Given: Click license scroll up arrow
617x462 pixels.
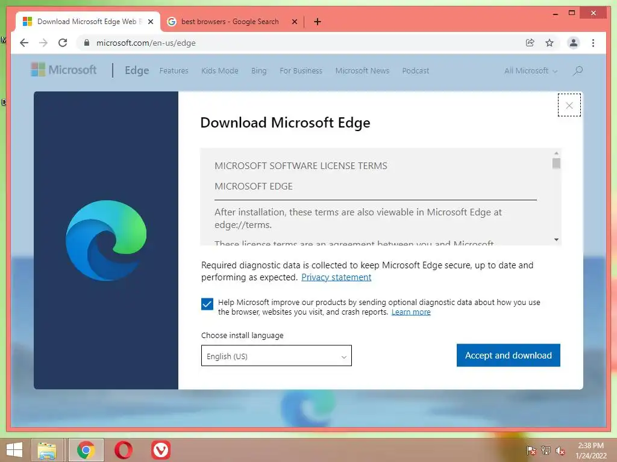Looking at the screenshot, I should (x=556, y=153).
